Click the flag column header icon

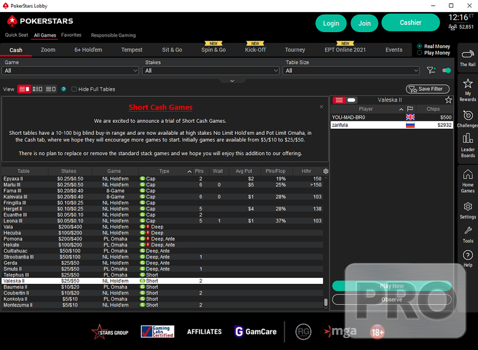(410, 109)
